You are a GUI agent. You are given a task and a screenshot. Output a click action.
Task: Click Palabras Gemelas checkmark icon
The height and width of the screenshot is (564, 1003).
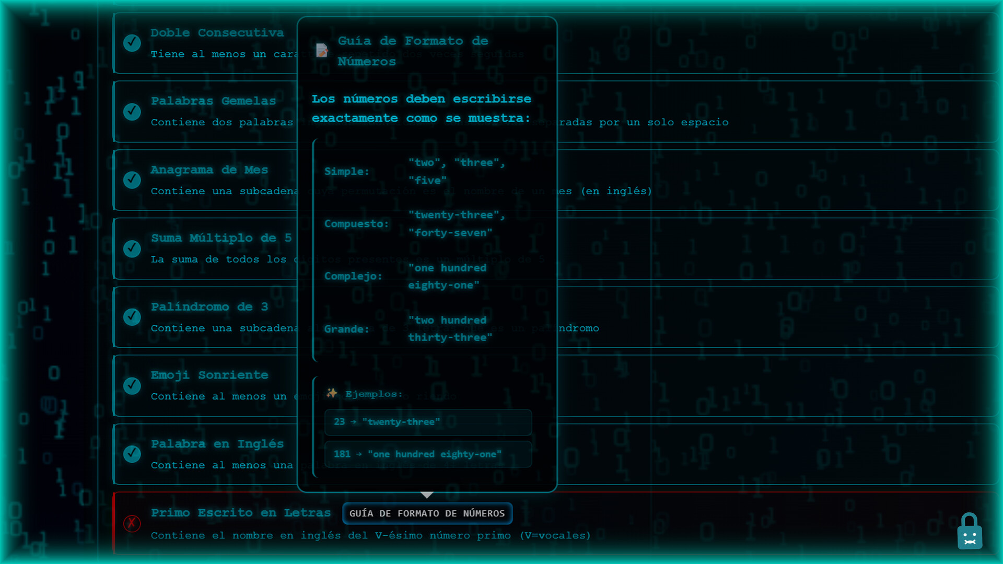click(x=132, y=111)
